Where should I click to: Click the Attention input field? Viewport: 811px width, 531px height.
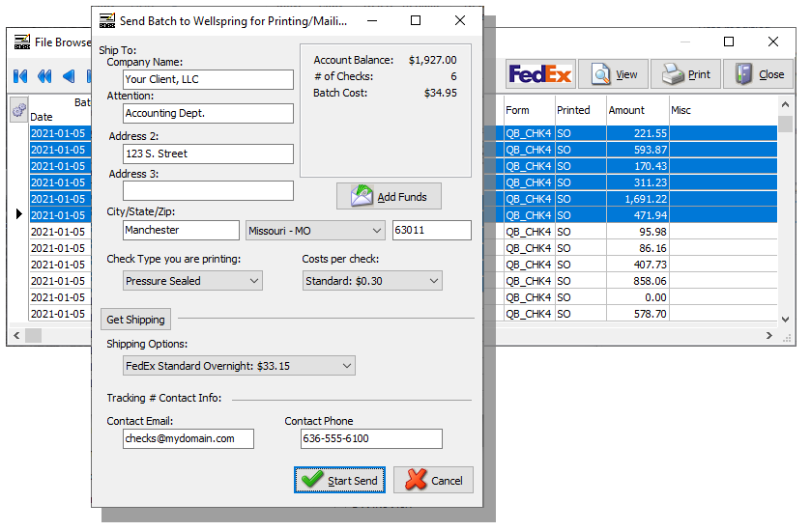click(208, 114)
